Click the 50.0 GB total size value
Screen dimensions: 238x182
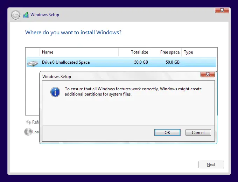[x=141, y=62]
